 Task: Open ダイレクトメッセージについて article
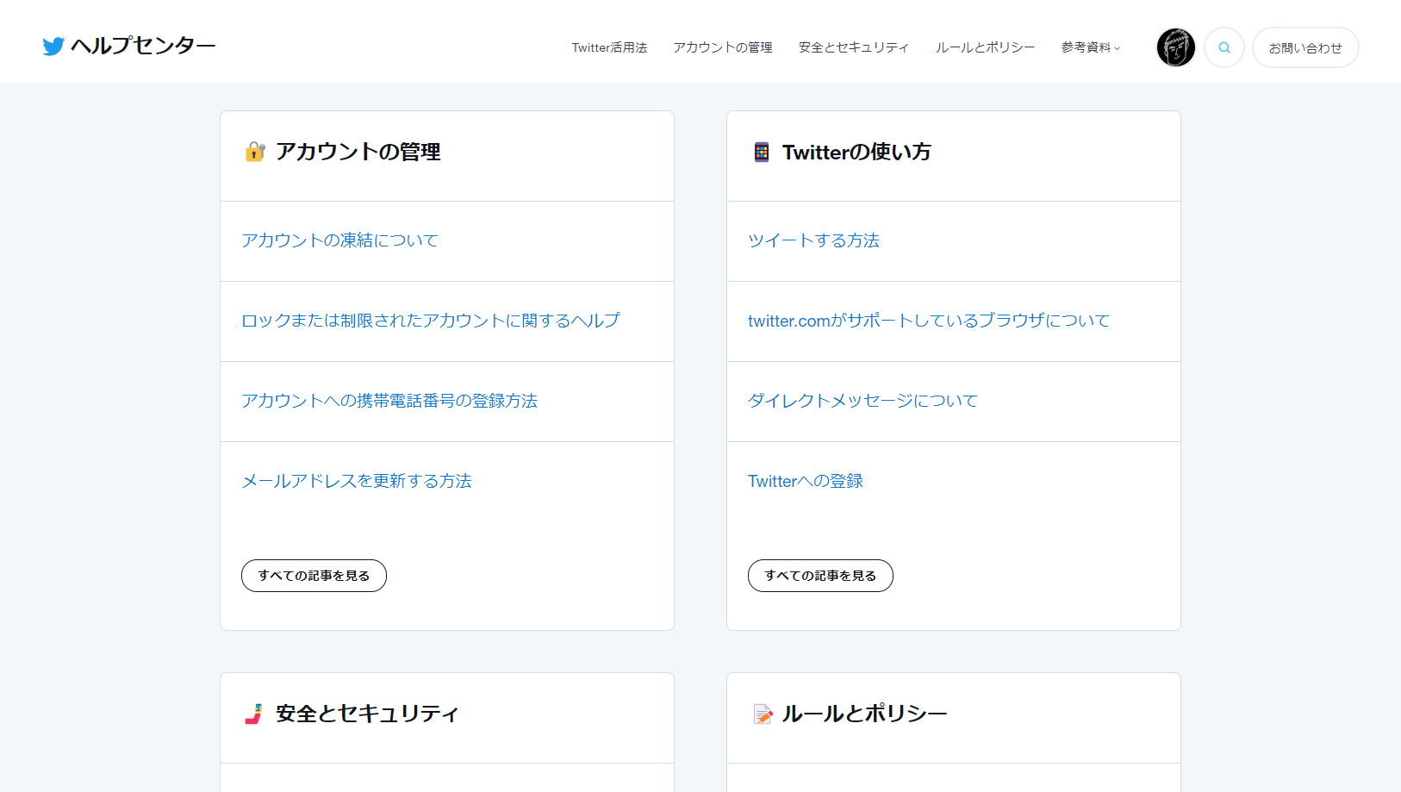[862, 401]
